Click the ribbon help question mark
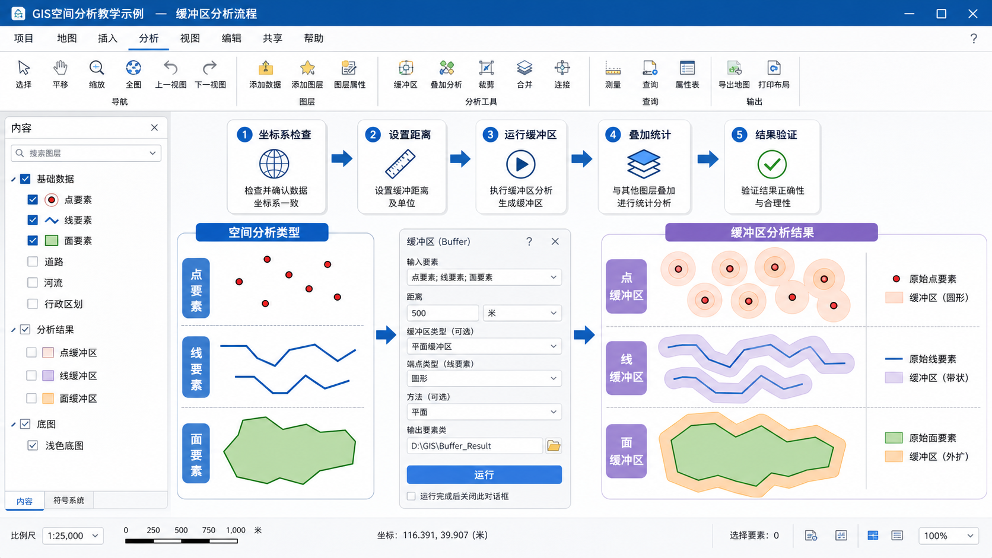 tap(974, 39)
